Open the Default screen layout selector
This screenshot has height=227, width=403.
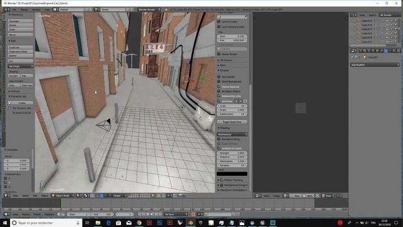(x=71, y=9)
